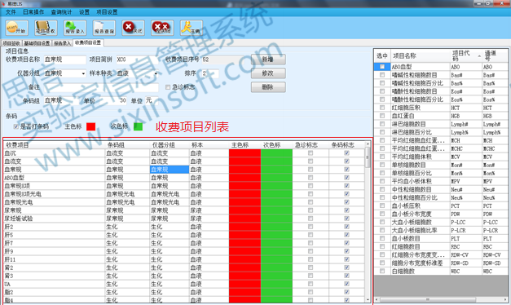Select the 尿常规 row in the fee list
The image size is (511, 305).
184,210
